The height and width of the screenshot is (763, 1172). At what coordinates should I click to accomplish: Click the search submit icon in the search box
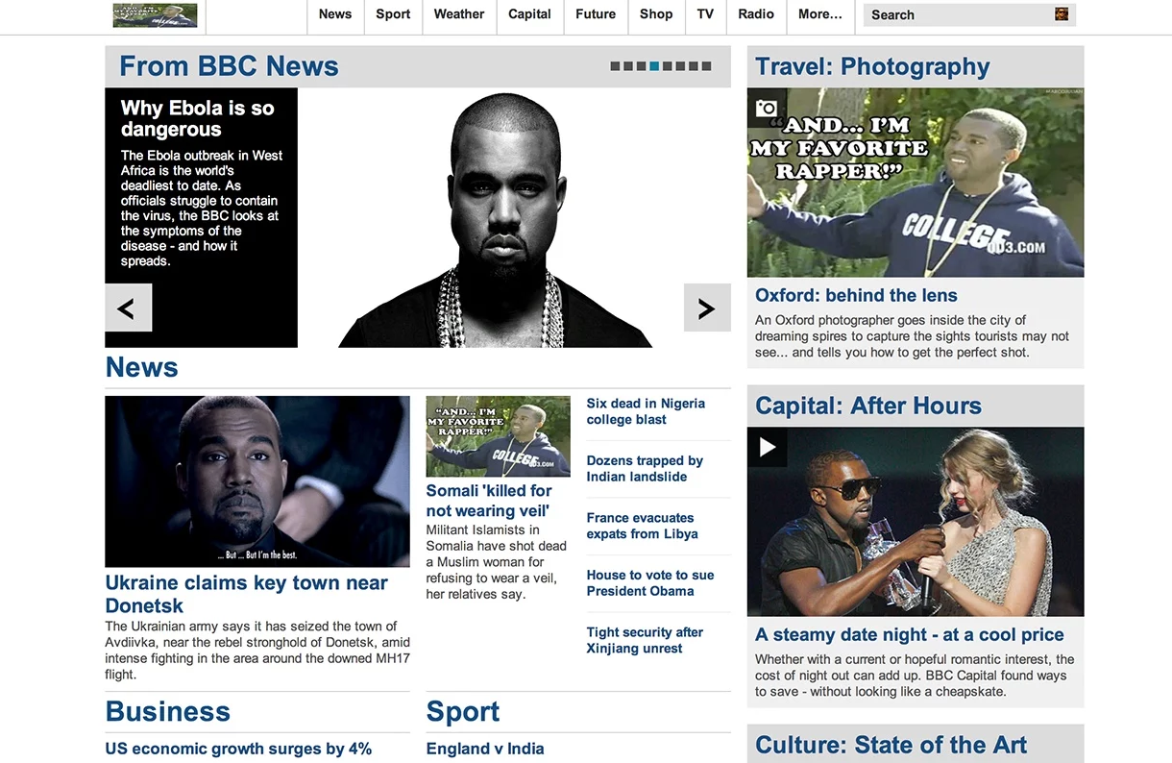(1062, 14)
